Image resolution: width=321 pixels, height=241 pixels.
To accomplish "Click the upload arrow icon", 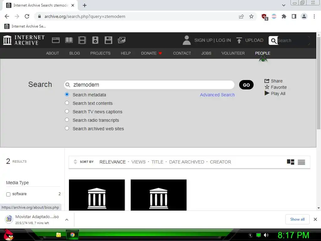I will [239, 40].
